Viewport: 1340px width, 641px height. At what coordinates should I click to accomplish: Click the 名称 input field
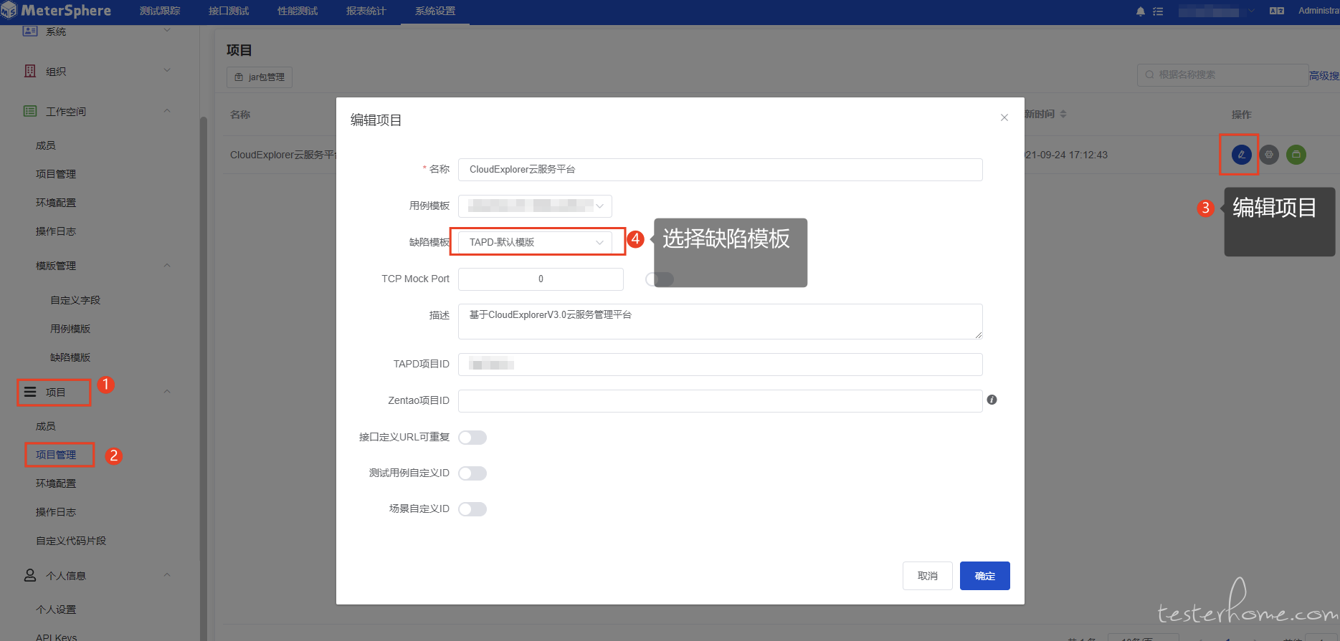tap(721, 170)
